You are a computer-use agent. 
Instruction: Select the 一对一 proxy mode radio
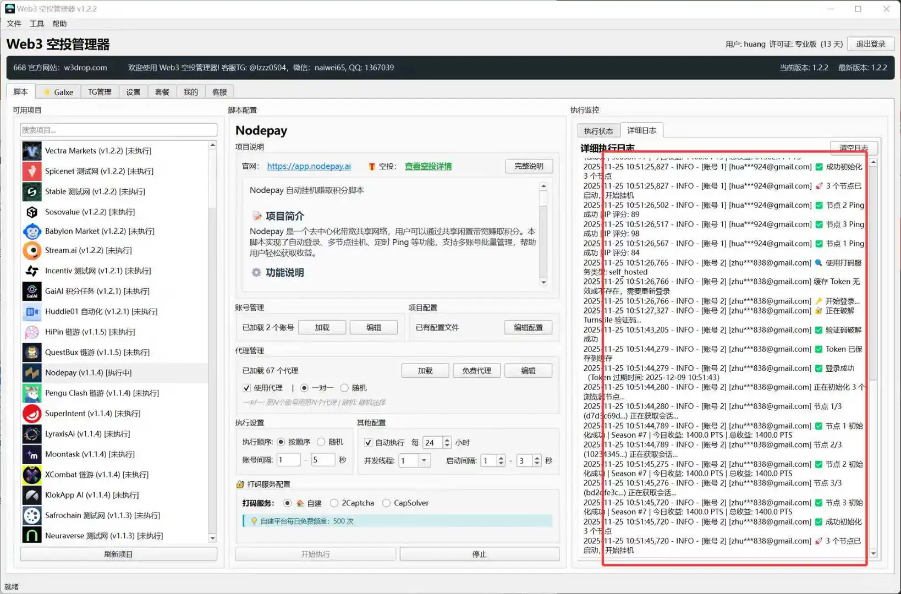(304, 388)
